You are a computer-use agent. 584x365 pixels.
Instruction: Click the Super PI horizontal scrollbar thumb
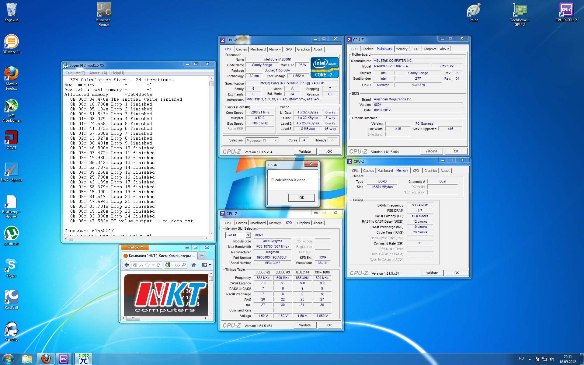coord(71,238)
